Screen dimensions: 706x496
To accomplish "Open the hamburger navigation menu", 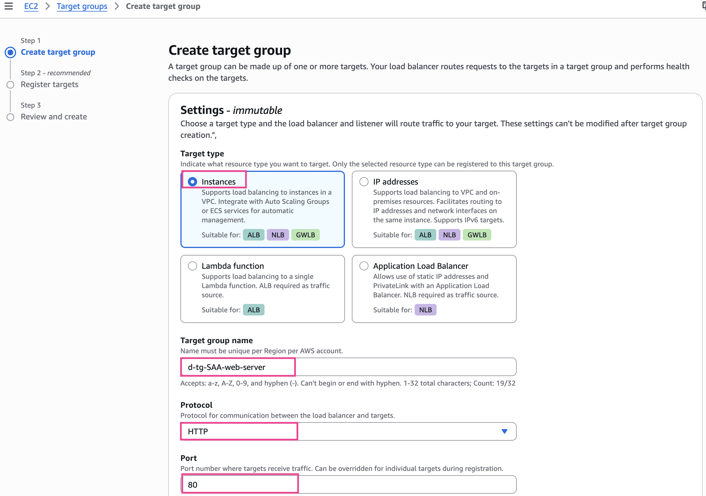I will tap(9, 6).
